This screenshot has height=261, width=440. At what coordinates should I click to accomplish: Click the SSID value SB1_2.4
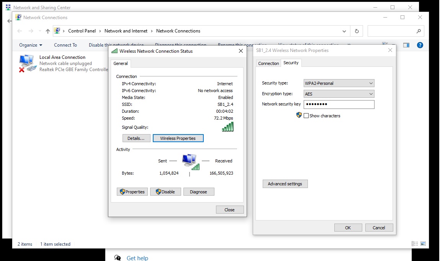coord(225,104)
